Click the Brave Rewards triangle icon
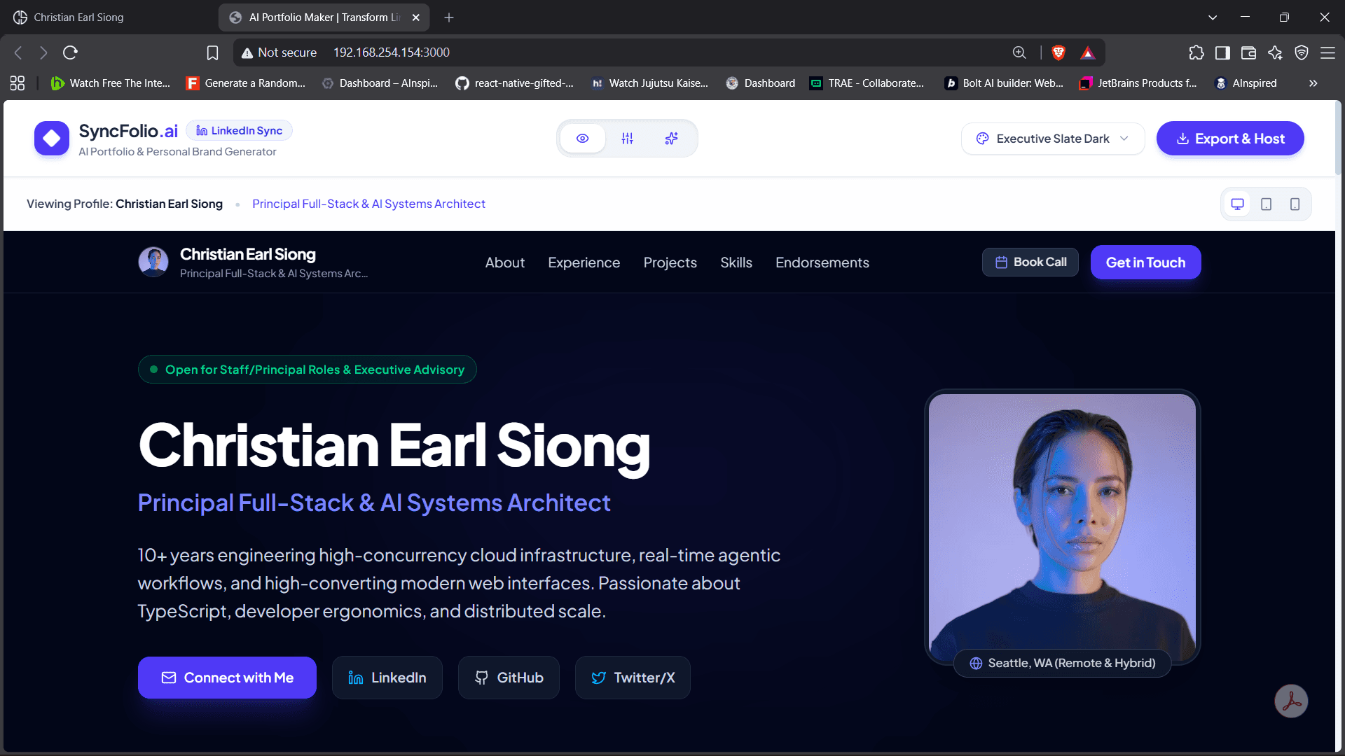The width and height of the screenshot is (1345, 756). coord(1087,52)
